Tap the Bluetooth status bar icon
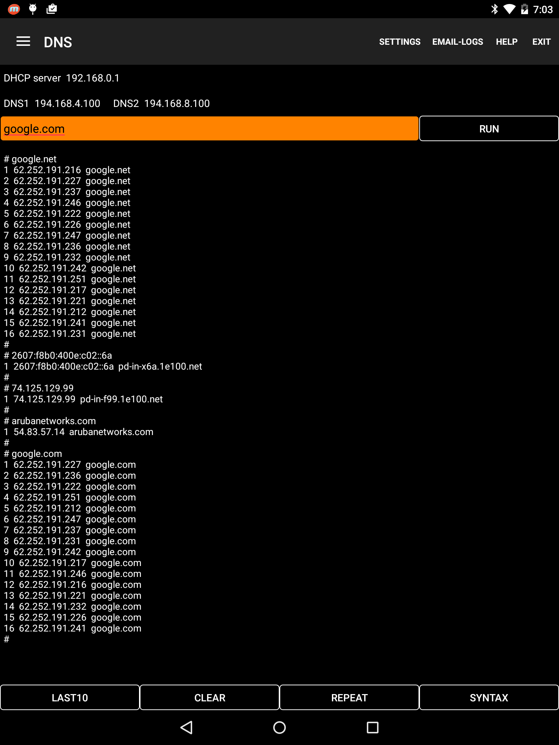This screenshot has width=559, height=745. tap(494, 9)
